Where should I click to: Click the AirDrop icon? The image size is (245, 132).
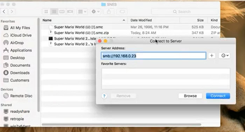coord(6,43)
